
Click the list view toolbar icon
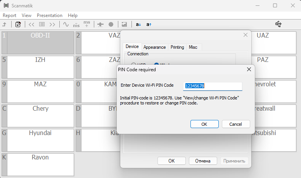tap(42, 24)
